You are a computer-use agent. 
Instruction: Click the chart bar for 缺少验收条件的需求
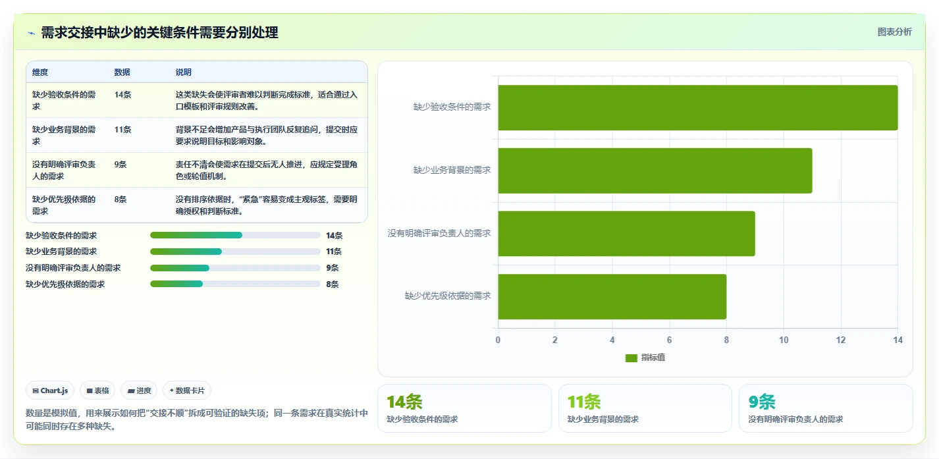(698, 107)
